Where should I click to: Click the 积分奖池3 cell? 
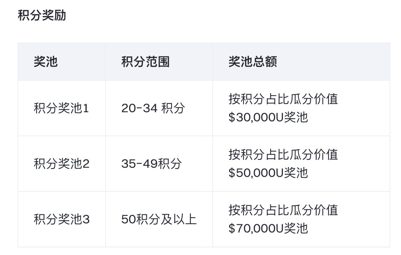(x=62, y=219)
